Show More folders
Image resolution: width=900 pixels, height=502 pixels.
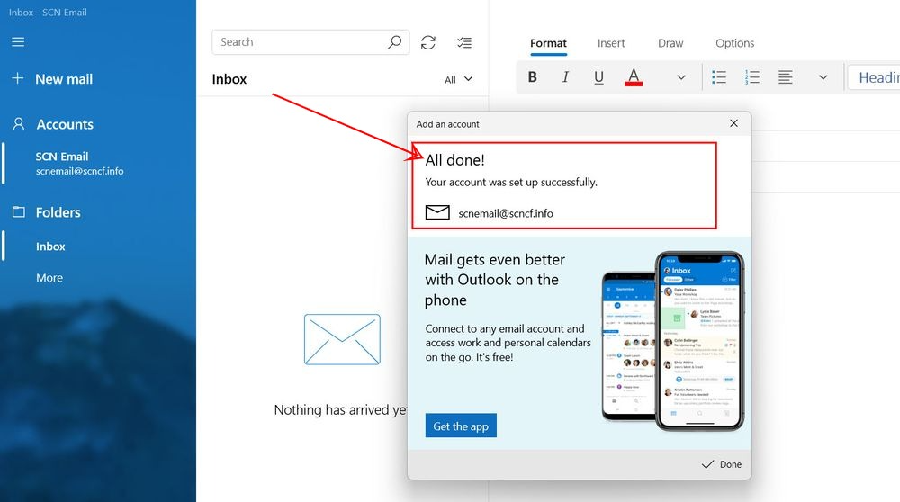pyautogui.click(x=49, y=278)
